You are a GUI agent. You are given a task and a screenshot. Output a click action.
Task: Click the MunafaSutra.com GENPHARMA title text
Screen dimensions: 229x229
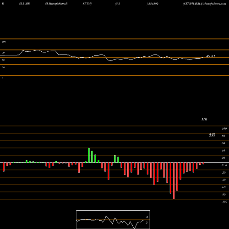click(204, 4)
